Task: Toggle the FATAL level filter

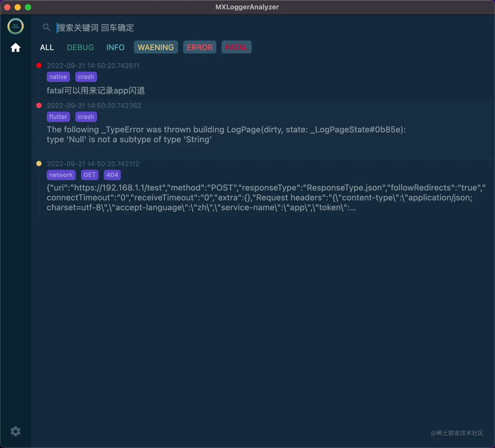Action: pyautogui.click(x=236, y=47)
